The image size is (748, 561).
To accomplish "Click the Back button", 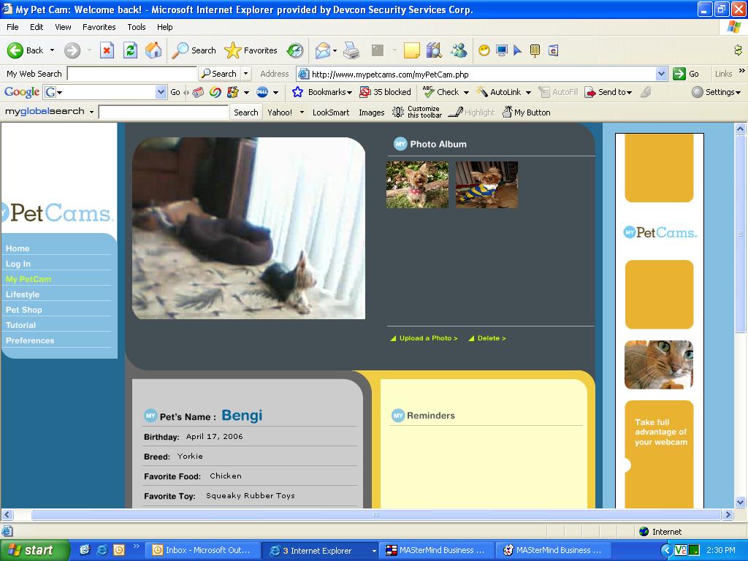I will pyautogui.click(x=26, y=50).
